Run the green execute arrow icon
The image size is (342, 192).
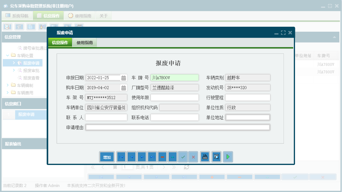228,157
